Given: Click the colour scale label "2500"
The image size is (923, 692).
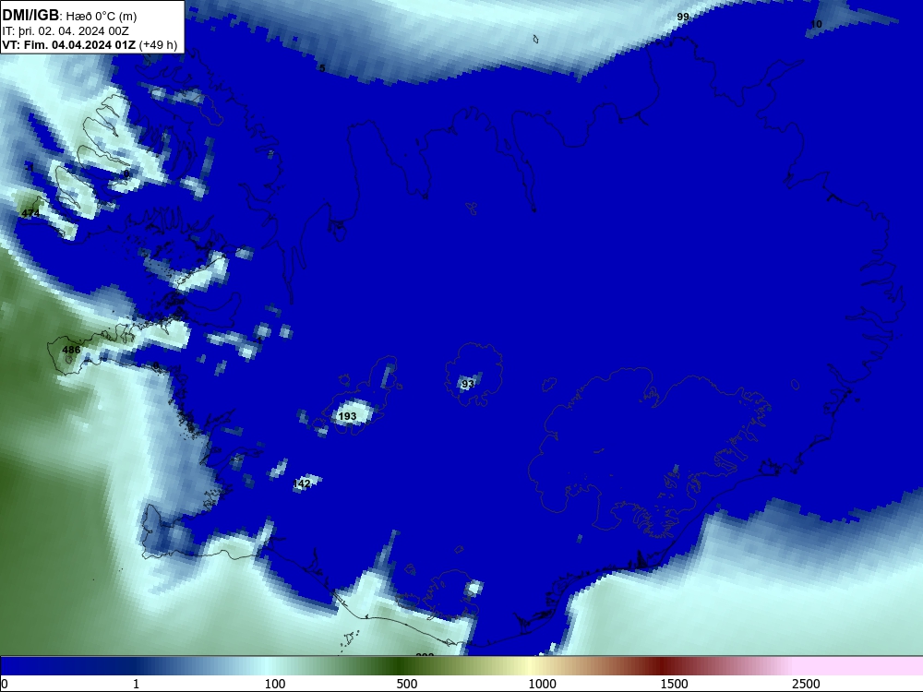Looking at the screenshot, I should (x=806, y=684).
